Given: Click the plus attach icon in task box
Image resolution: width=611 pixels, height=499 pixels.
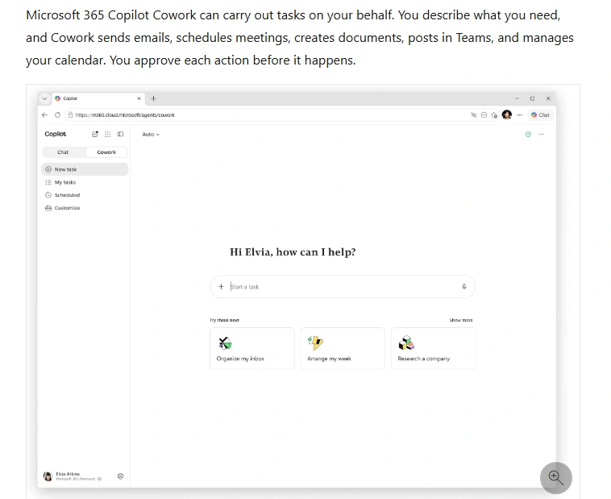Looking at the screenshot, I should 221,286.
